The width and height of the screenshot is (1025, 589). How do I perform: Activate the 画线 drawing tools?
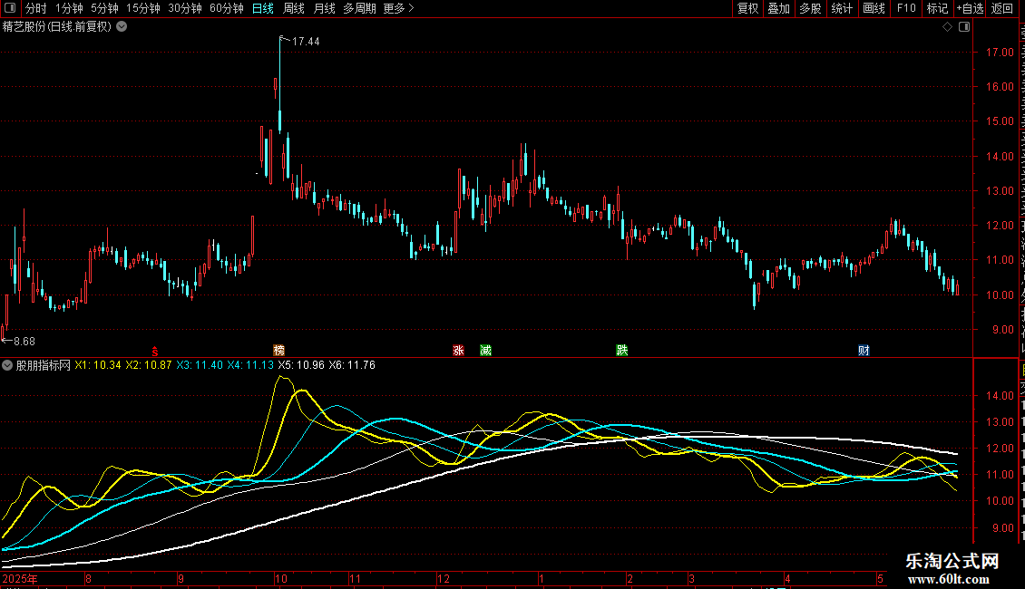(874, 8)
